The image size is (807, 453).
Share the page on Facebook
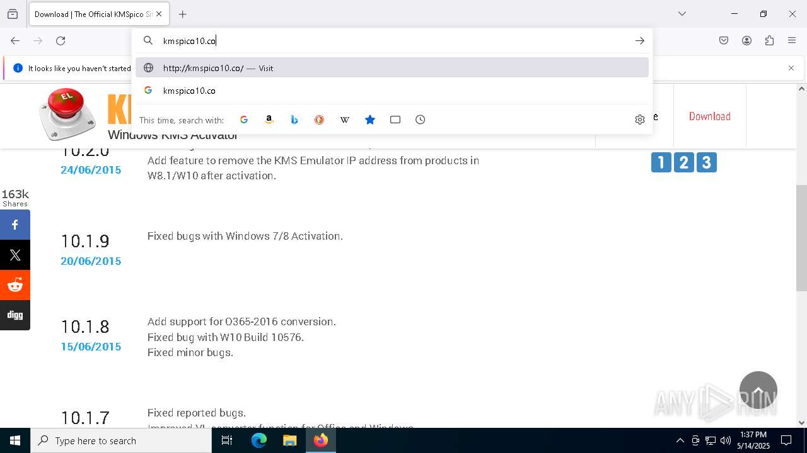15,225
